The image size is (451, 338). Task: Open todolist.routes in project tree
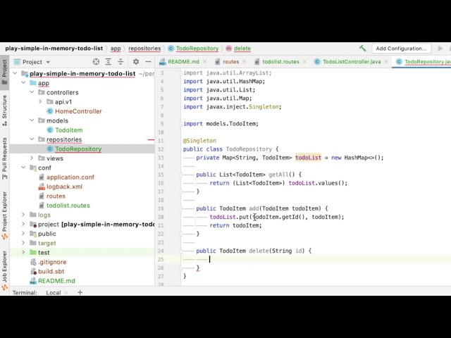click(68, 206)
